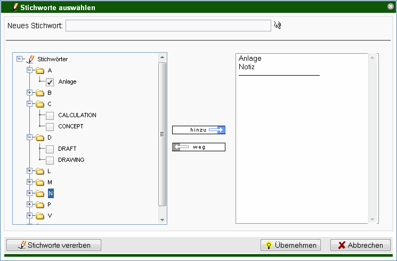The height and width of the screenshot is (261, 397).
Task: Expand folder N in the tree
Action: point(30,193)
